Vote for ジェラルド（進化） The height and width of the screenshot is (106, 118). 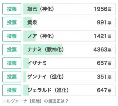(12, 90)
